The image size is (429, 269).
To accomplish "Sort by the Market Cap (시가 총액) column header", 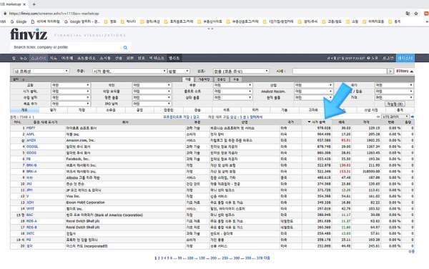I will pyautogui.click(x=317, y=122).
